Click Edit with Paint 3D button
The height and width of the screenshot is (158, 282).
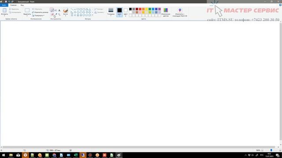tap(180, 12)
